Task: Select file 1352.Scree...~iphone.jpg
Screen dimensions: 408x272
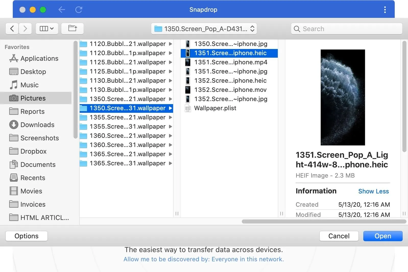Action: tap(229, 99)
